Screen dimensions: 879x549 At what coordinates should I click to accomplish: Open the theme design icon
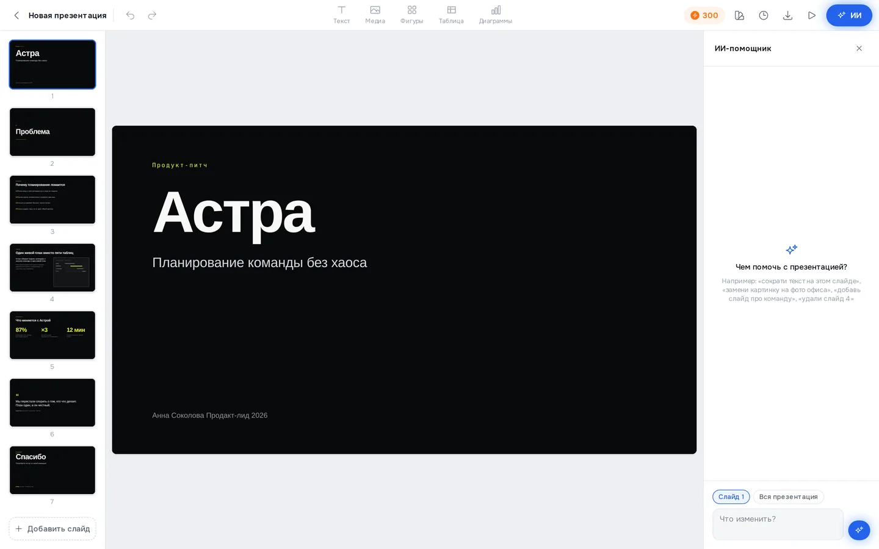(739, 15)
